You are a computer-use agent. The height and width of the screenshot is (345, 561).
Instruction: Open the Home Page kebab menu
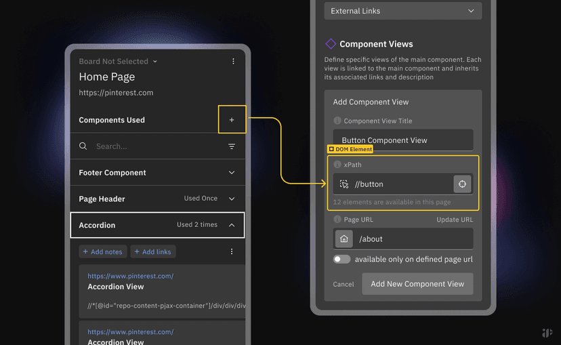coord(233,61)
